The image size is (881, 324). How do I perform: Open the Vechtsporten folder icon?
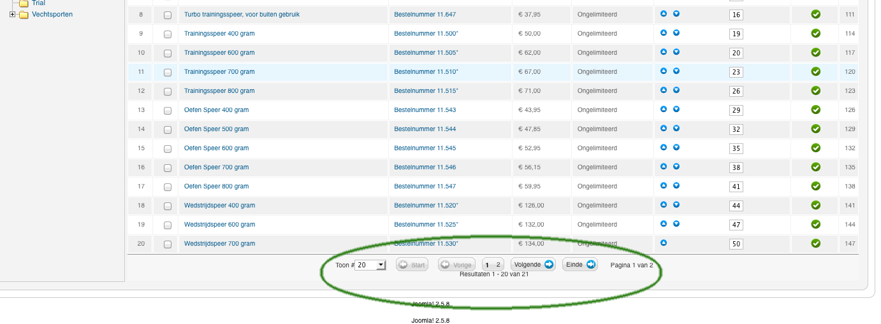point(24,15)
